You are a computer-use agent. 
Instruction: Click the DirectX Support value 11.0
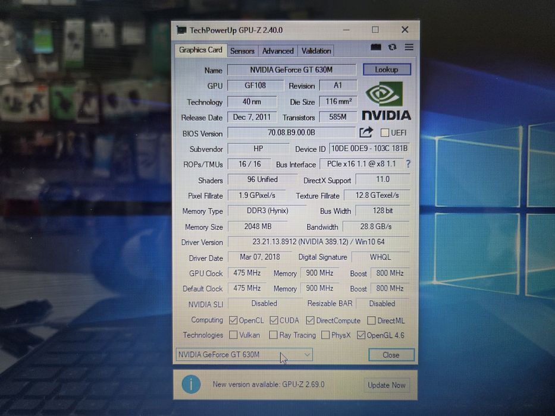pos(382,179)
